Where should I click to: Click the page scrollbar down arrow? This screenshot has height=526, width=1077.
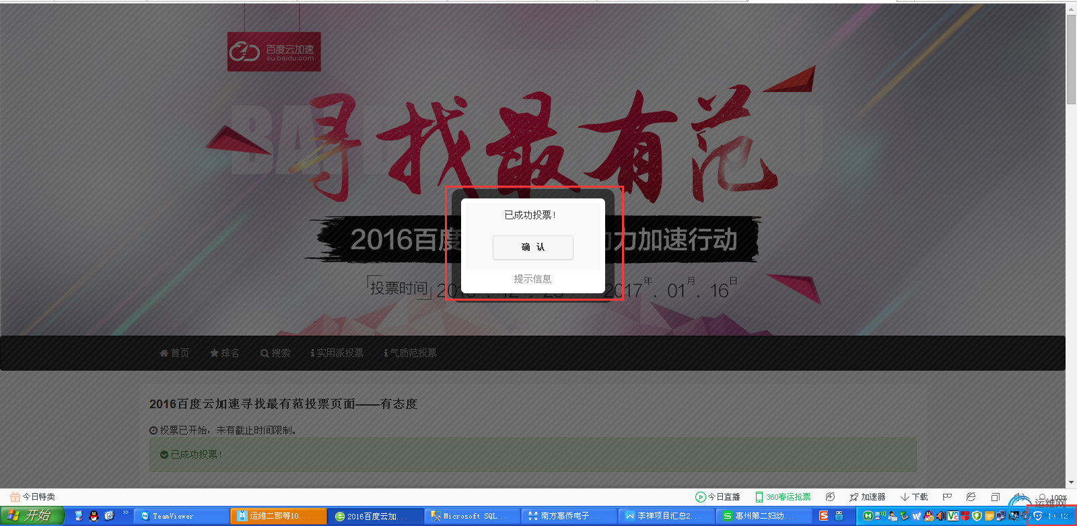(x=1071, y=482)
